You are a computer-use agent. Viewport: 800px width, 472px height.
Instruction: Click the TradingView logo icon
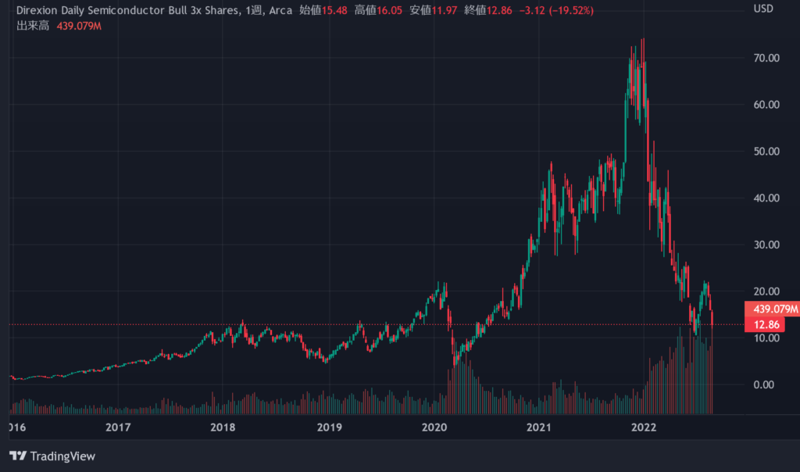[18, 456]
